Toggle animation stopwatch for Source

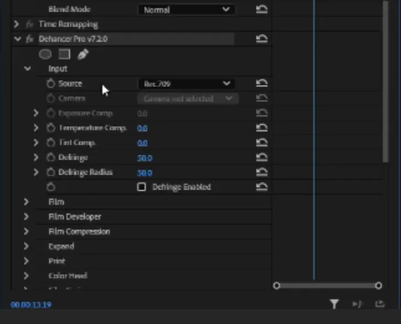51,83
